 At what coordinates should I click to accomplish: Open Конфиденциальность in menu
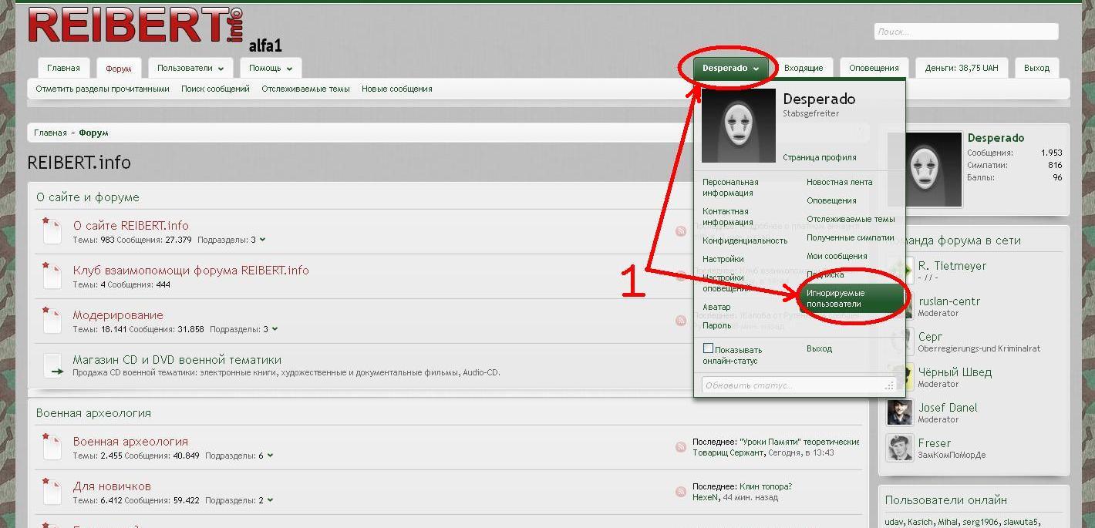[744, 240]
